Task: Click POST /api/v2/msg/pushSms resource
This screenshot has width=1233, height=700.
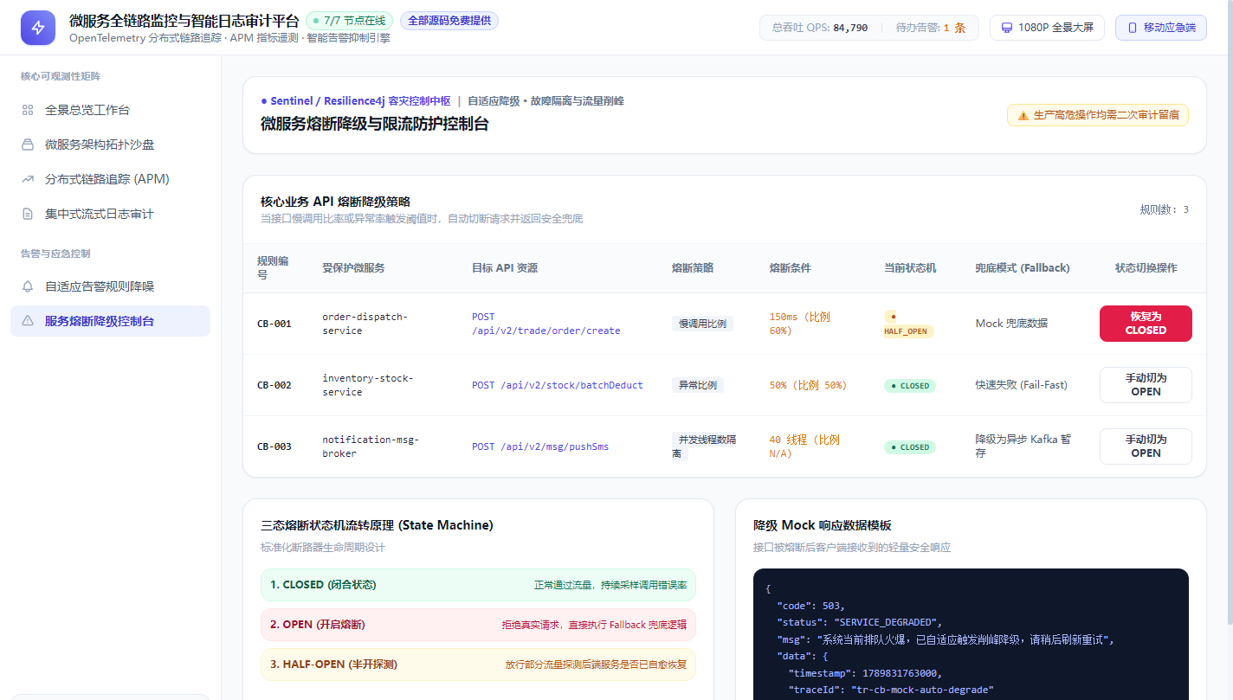Action: (x=540, y=446)
